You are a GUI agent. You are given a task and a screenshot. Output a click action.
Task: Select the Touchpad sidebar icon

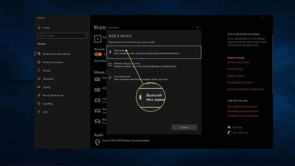[39, 79]
